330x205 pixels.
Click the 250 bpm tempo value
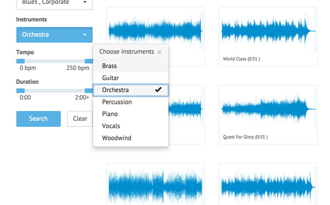pyautogui.click(x=78, y=68)
